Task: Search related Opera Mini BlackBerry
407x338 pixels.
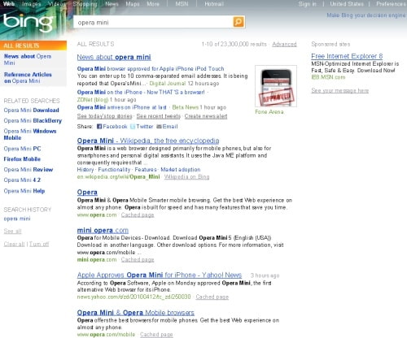Action: coord(33,121)
